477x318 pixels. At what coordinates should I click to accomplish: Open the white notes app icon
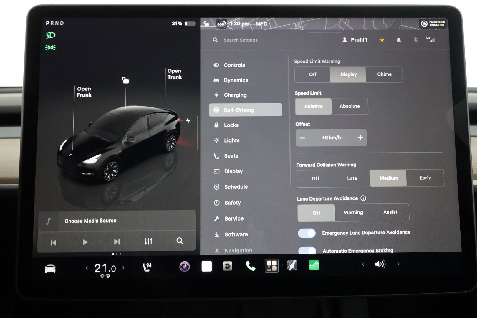click(x=207, y=266)
